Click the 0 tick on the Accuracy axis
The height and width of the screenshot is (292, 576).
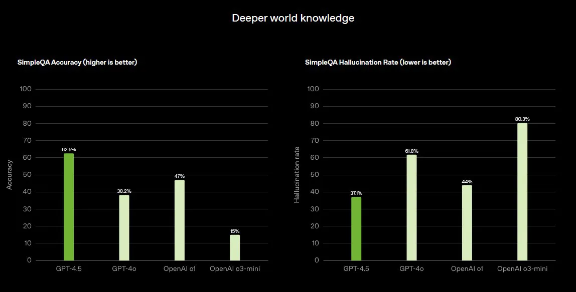[30, 260]
